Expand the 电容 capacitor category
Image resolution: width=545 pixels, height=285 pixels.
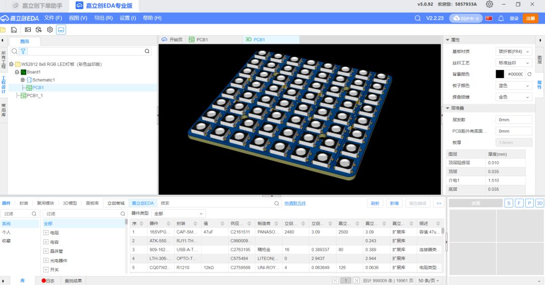[x=45, y=242]
